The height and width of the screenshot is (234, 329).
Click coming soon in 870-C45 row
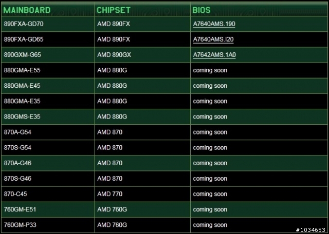210,194
